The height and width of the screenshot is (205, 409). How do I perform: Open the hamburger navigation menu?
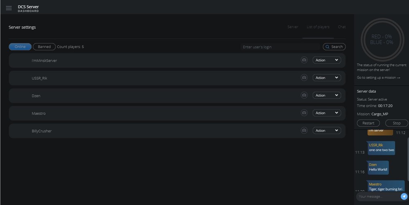pos(9,8)
